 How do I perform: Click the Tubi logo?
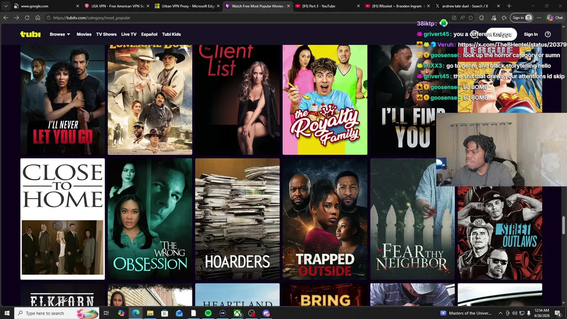click(x=30, y=34)
